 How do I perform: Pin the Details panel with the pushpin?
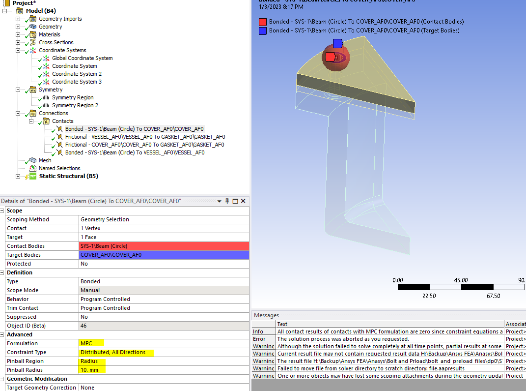pyautogui.click(x=227, y=201)
